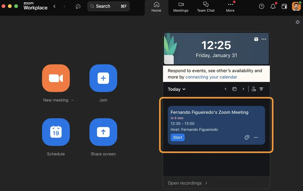Click the Share screen arrow icon
The width and height of the screenshot is (303, 191).
click(x=103, y=132)
